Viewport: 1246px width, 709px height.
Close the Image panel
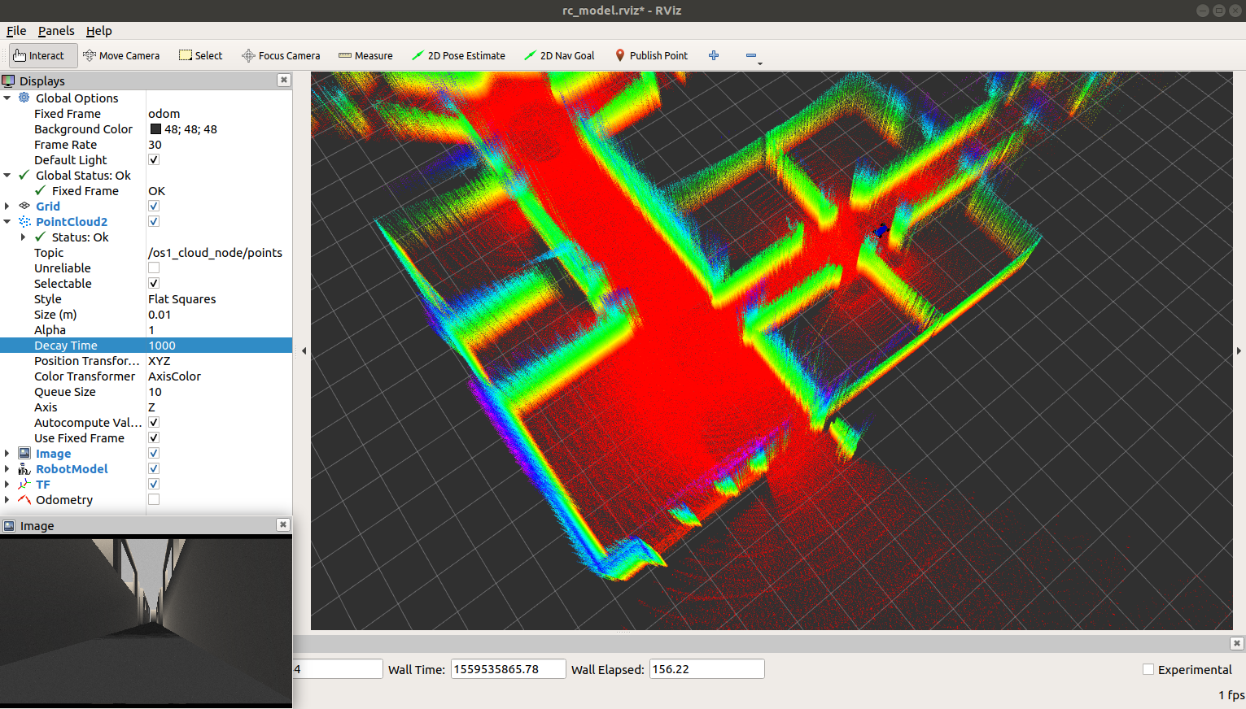click(283, 524)
